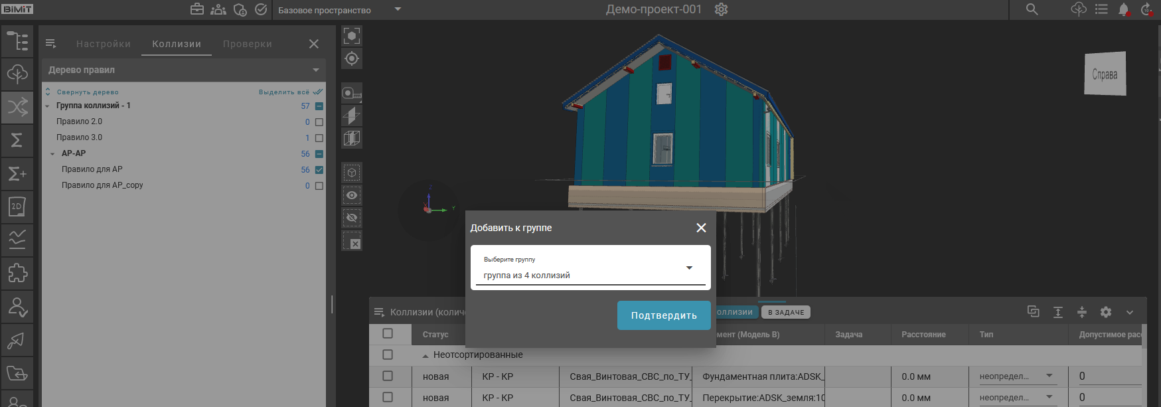This screenshot has height=407, width=1161.
Task: Switch to the Проверки tab
Action: click(248, 44)
